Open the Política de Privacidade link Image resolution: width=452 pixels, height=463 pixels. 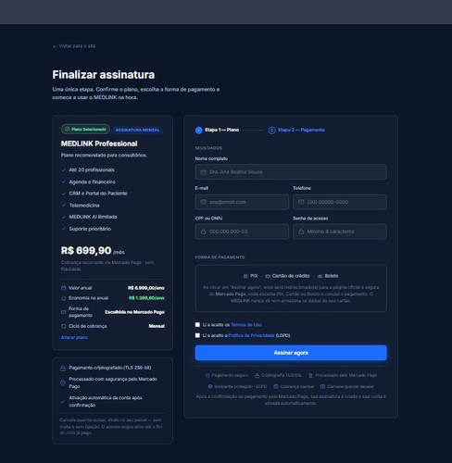(x=251, y=335)
